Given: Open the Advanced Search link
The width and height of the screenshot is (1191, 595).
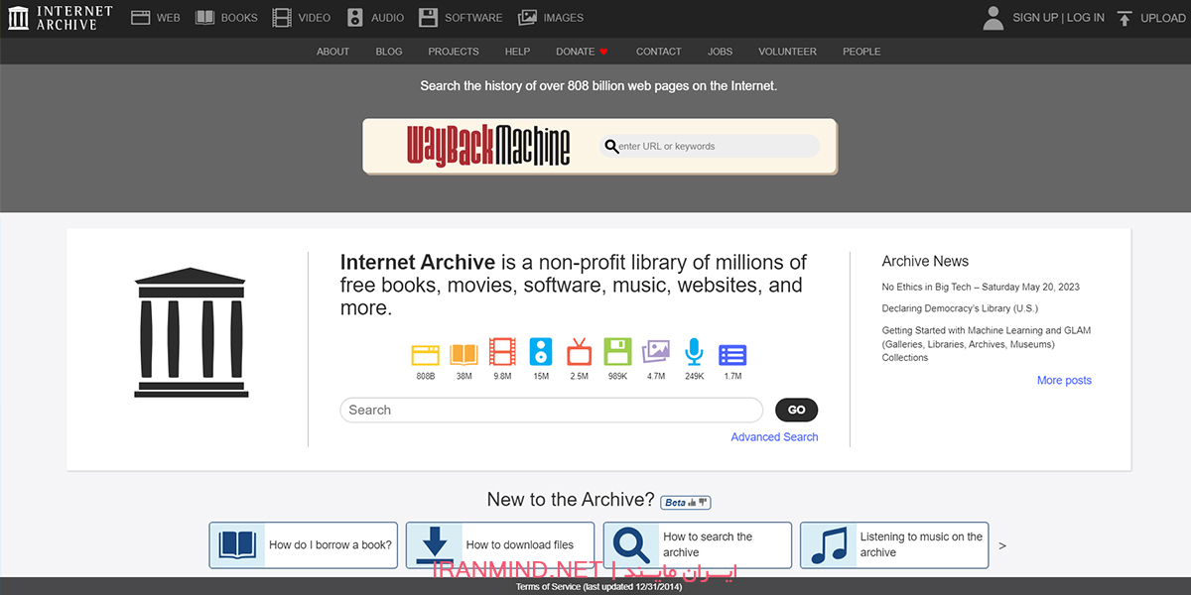Looking at the screenshot, I should (x=774, y=437).
